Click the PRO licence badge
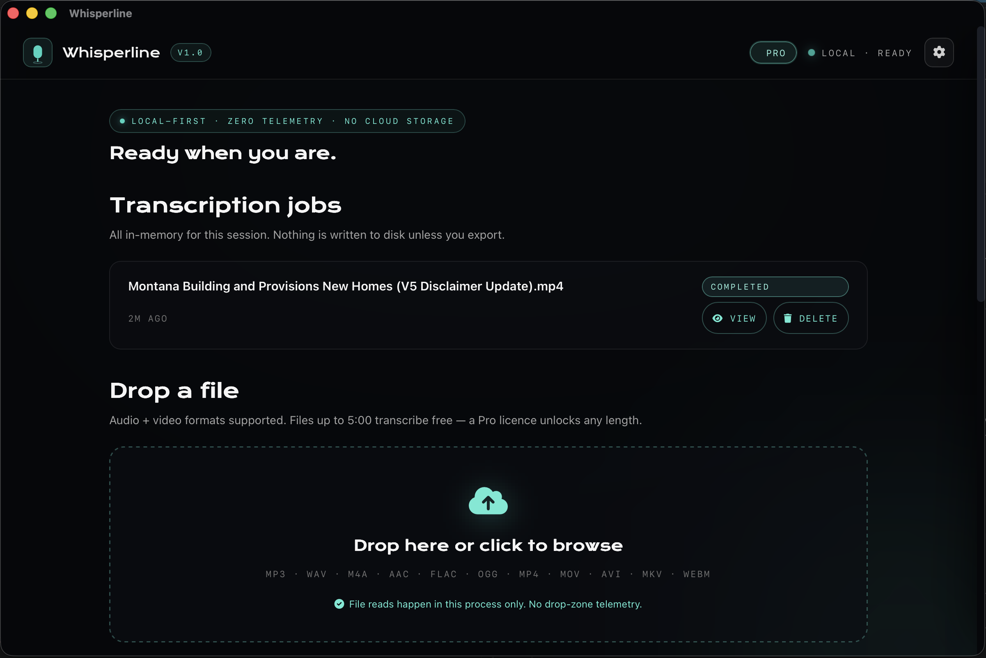Image resolution: width=986 pixels, height=658 pixels. [773, 53]
